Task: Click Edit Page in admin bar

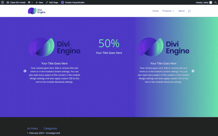Action: (x=52, y=2)
